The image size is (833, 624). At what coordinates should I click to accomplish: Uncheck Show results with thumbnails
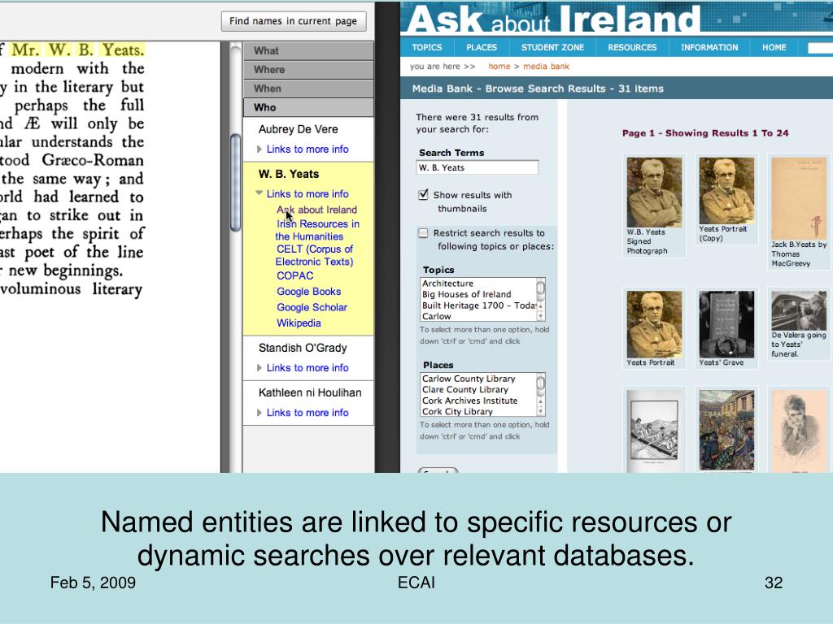[x=423, y=195]
